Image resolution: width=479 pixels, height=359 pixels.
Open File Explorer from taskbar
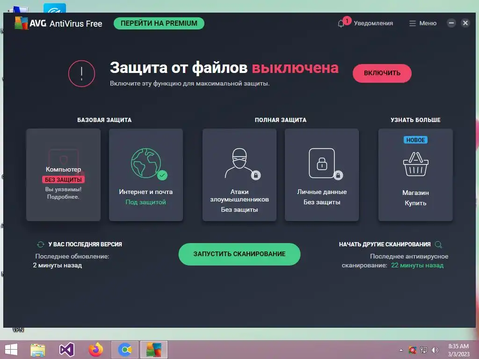[x=38, y=350]
